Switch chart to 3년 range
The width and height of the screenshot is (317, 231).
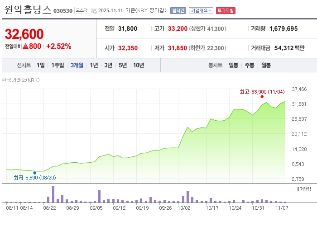tap(108, 65)
